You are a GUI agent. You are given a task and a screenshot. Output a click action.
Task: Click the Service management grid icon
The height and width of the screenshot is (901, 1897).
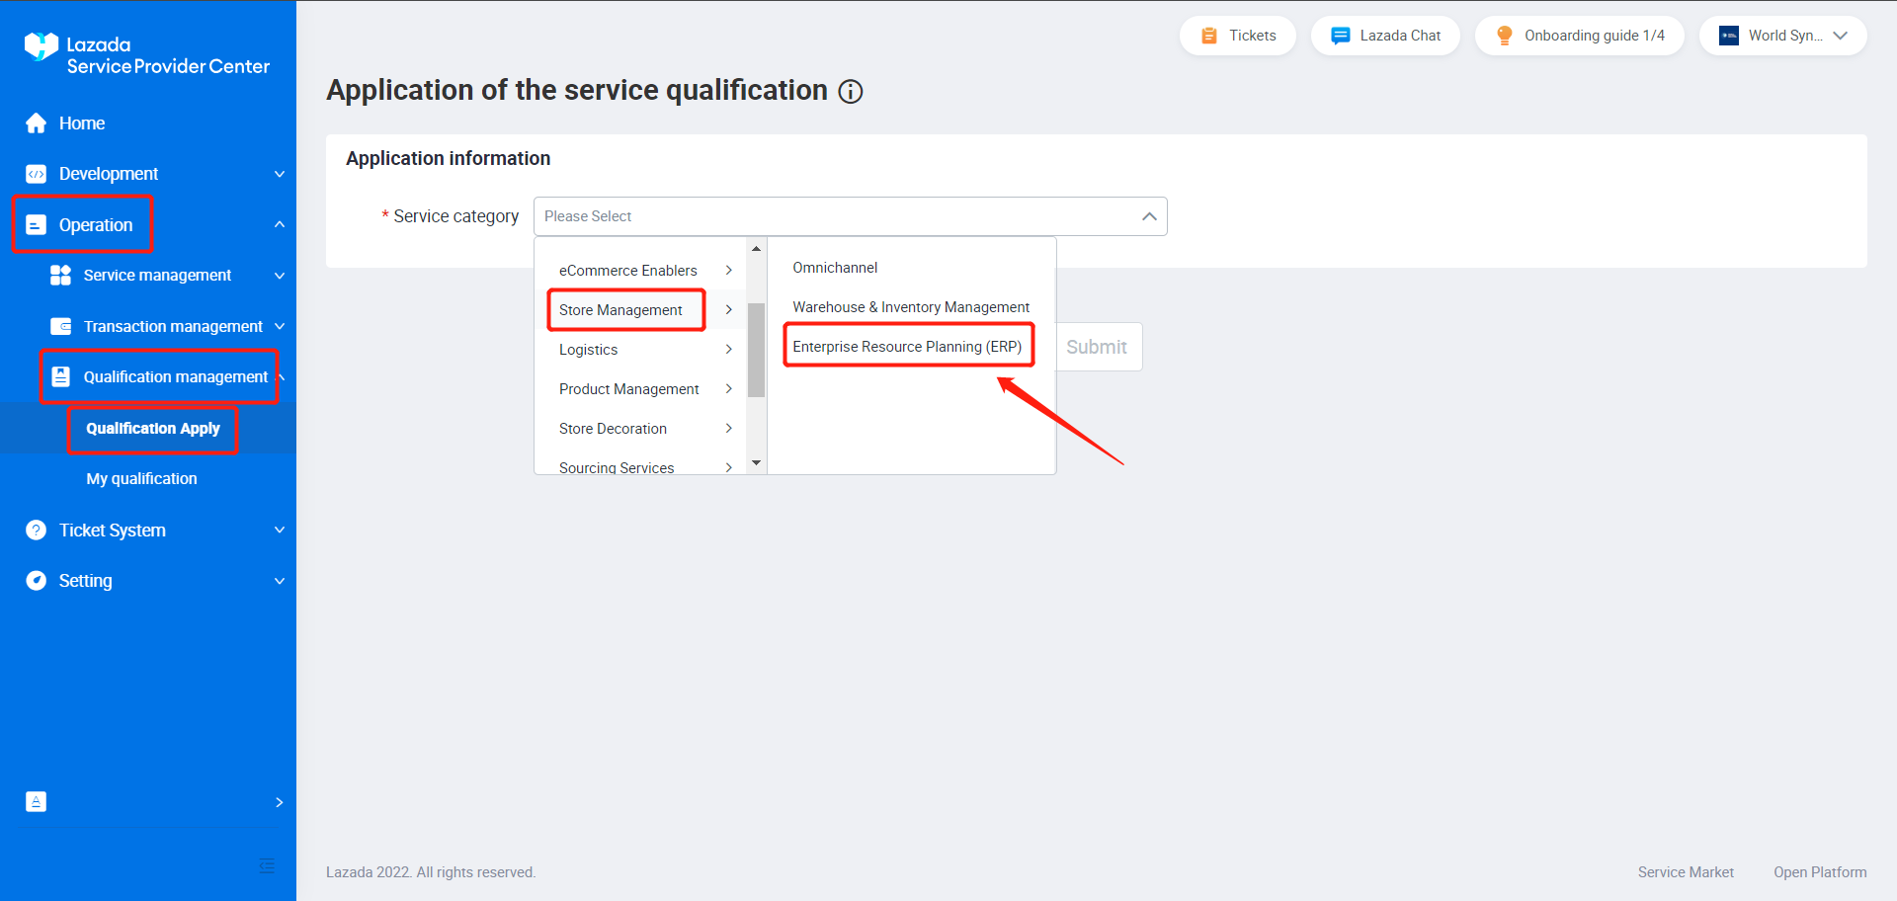click(61, 276)
